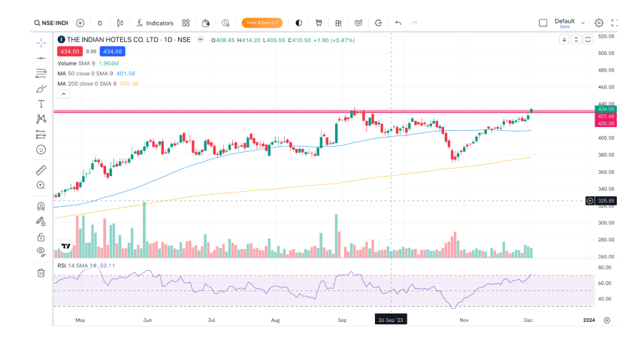This screenshot has width=644, height=343.
Task: Click the trash icon to remove drawings
Action: pyautogui.click(x=41, y=272)
